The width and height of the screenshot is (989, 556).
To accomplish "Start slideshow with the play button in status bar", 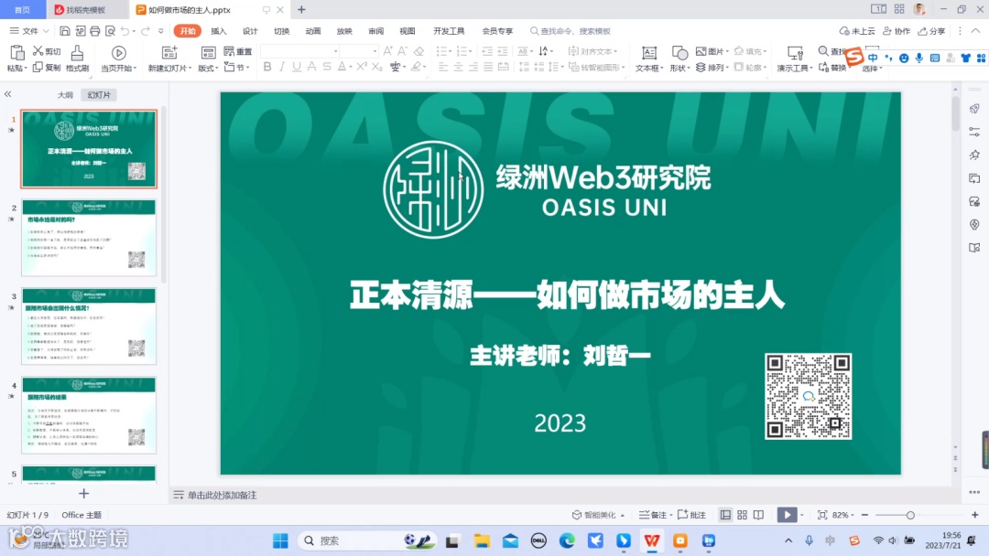I will click(788, 515).
